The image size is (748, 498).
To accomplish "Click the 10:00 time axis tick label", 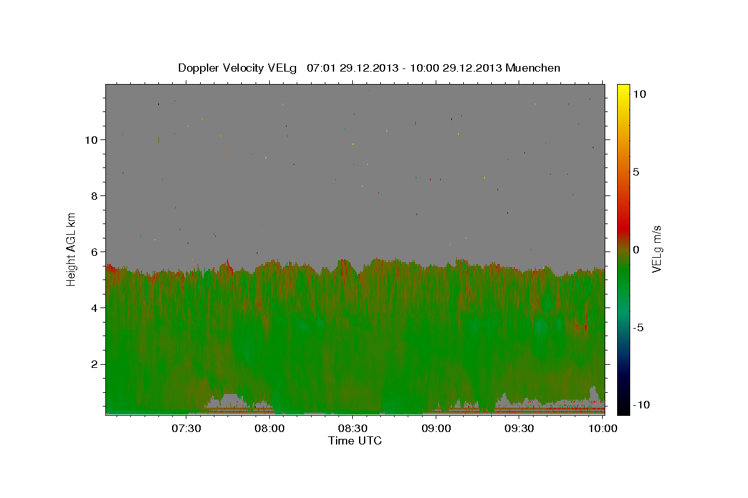I will pos(603,428).
